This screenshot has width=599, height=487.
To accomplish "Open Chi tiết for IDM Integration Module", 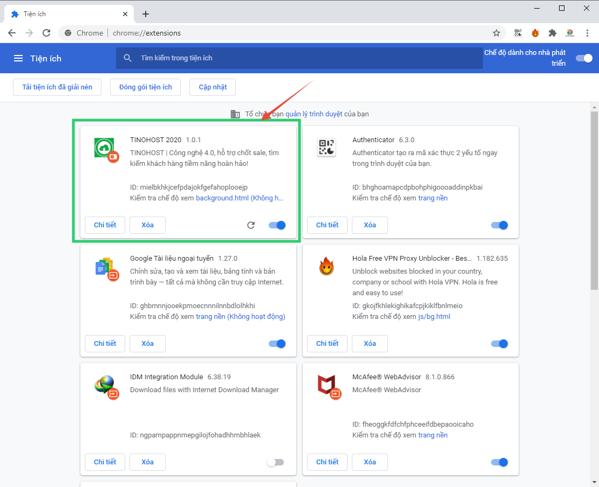I will [105, 462].
